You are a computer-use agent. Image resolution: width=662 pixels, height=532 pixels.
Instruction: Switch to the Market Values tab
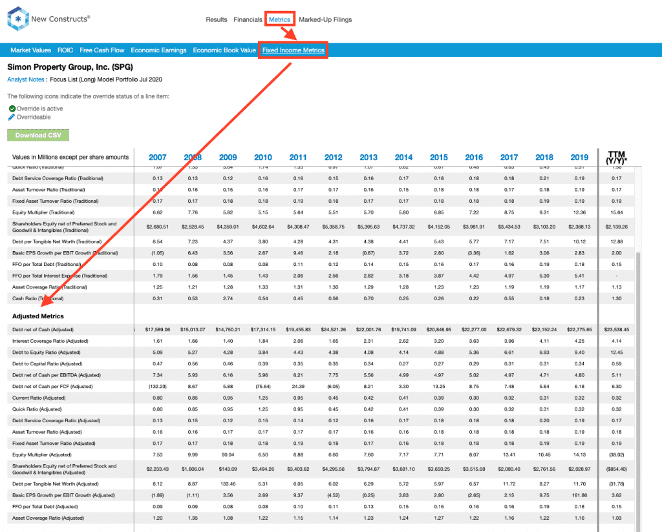click(x=31, y=50)
